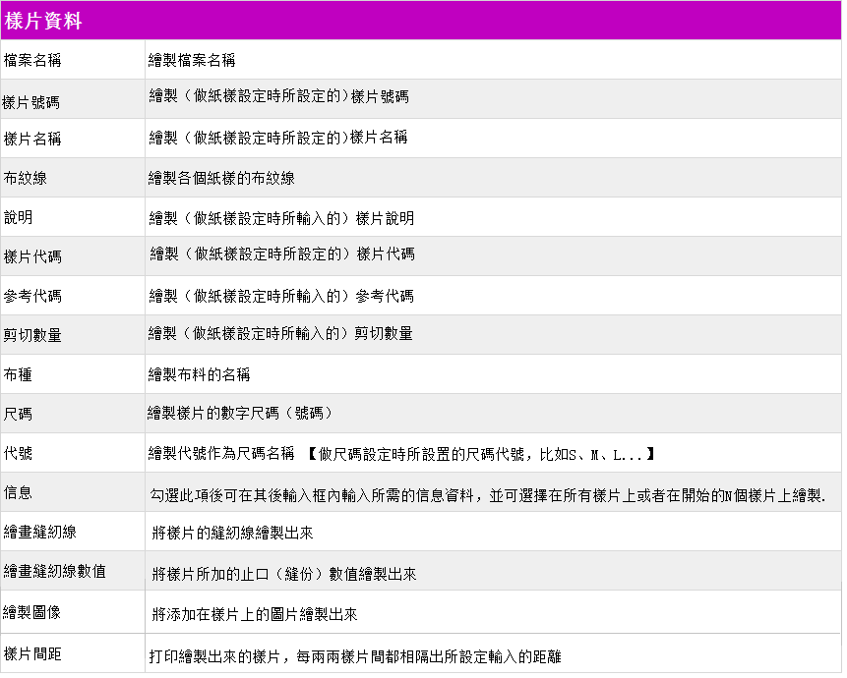Click the 樣片資料 table header
847x678 pixels.
[43, 20]
